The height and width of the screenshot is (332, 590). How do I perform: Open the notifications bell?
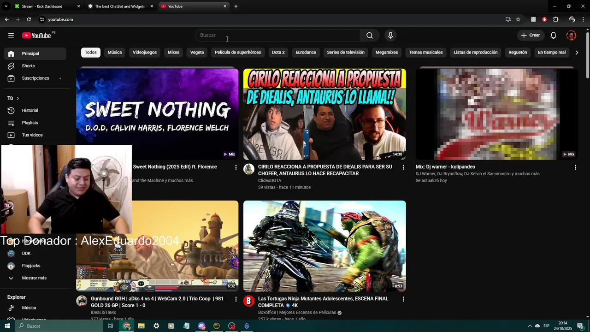click(x=554, y=36)
